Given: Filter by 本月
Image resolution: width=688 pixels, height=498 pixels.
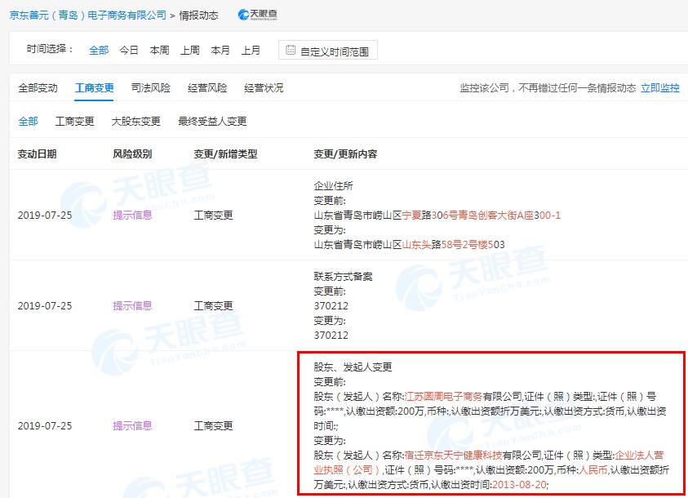Looking at the screenshot, I should pyautogui.click(x=220, y=50).
